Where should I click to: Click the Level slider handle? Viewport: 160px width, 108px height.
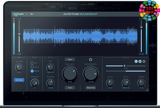point(19,34)
